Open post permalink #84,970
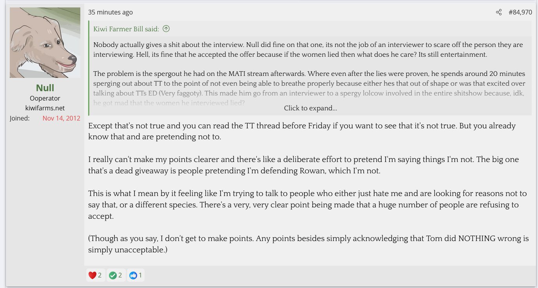The image size is (538, 288). pyautogui.click(x=520, y=13)
